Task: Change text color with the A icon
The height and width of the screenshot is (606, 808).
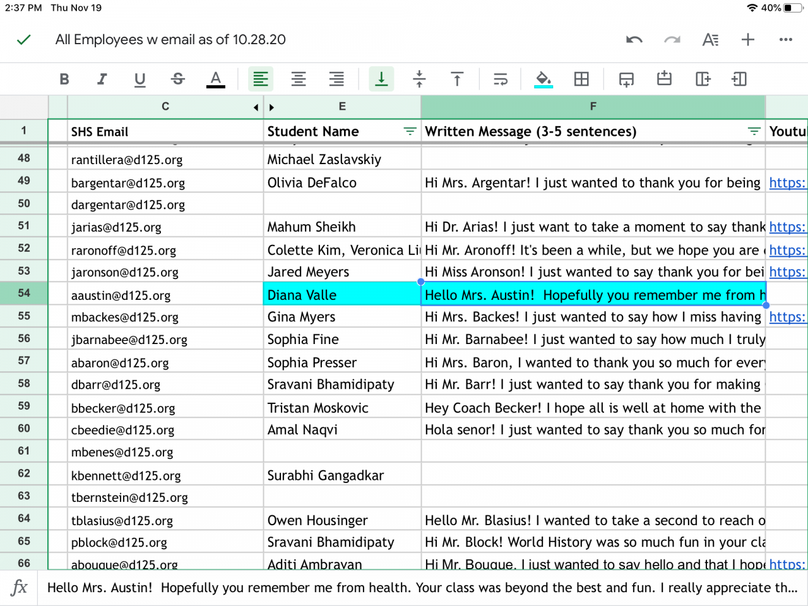Action: tap(216, 79)
